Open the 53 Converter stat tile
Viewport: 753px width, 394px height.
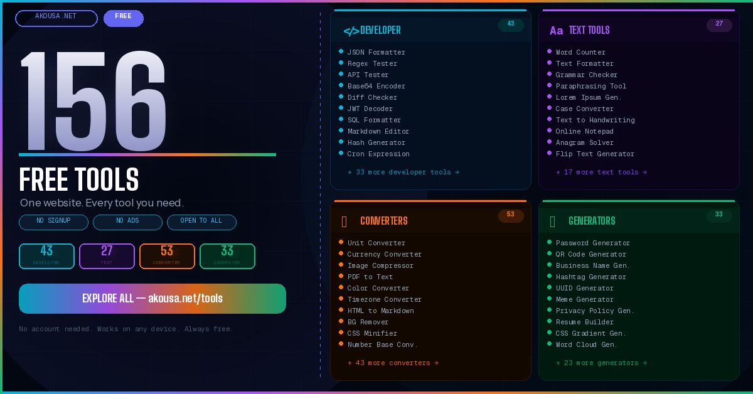[x=167, y=256]
